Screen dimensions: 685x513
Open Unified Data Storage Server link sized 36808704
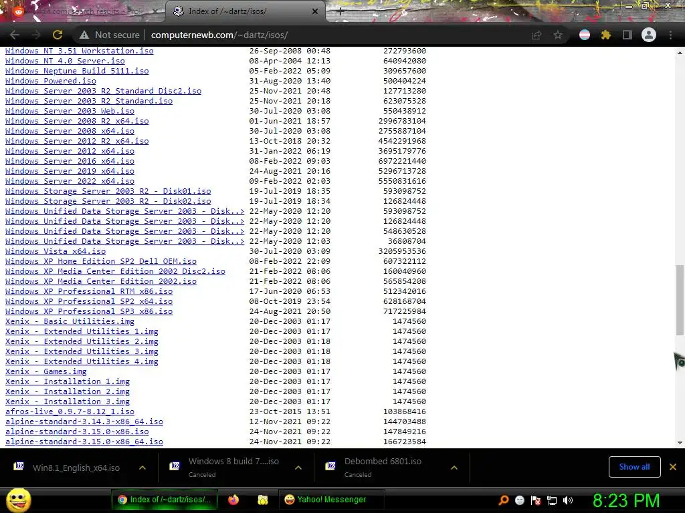click(x=124, y=241)
